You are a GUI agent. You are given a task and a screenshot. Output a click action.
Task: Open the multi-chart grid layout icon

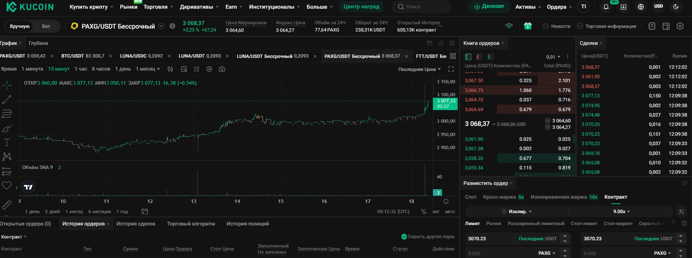[453, 56]
